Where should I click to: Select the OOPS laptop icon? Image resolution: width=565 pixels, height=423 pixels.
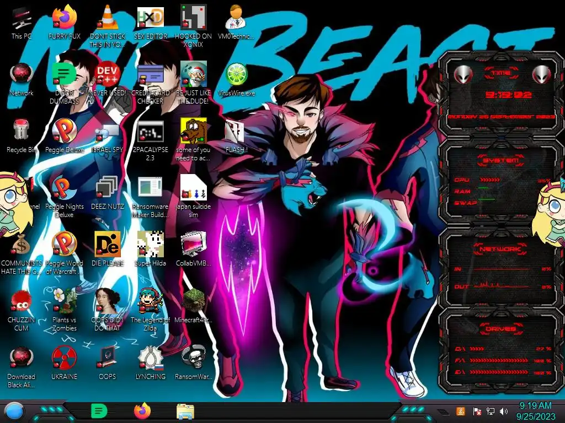pos(108,364)
